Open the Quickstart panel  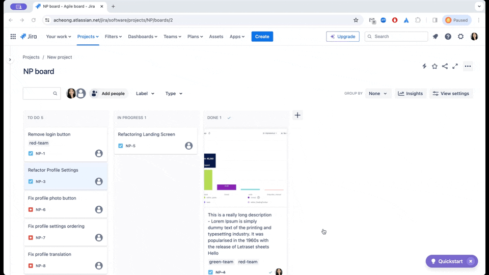coord(447,261)
